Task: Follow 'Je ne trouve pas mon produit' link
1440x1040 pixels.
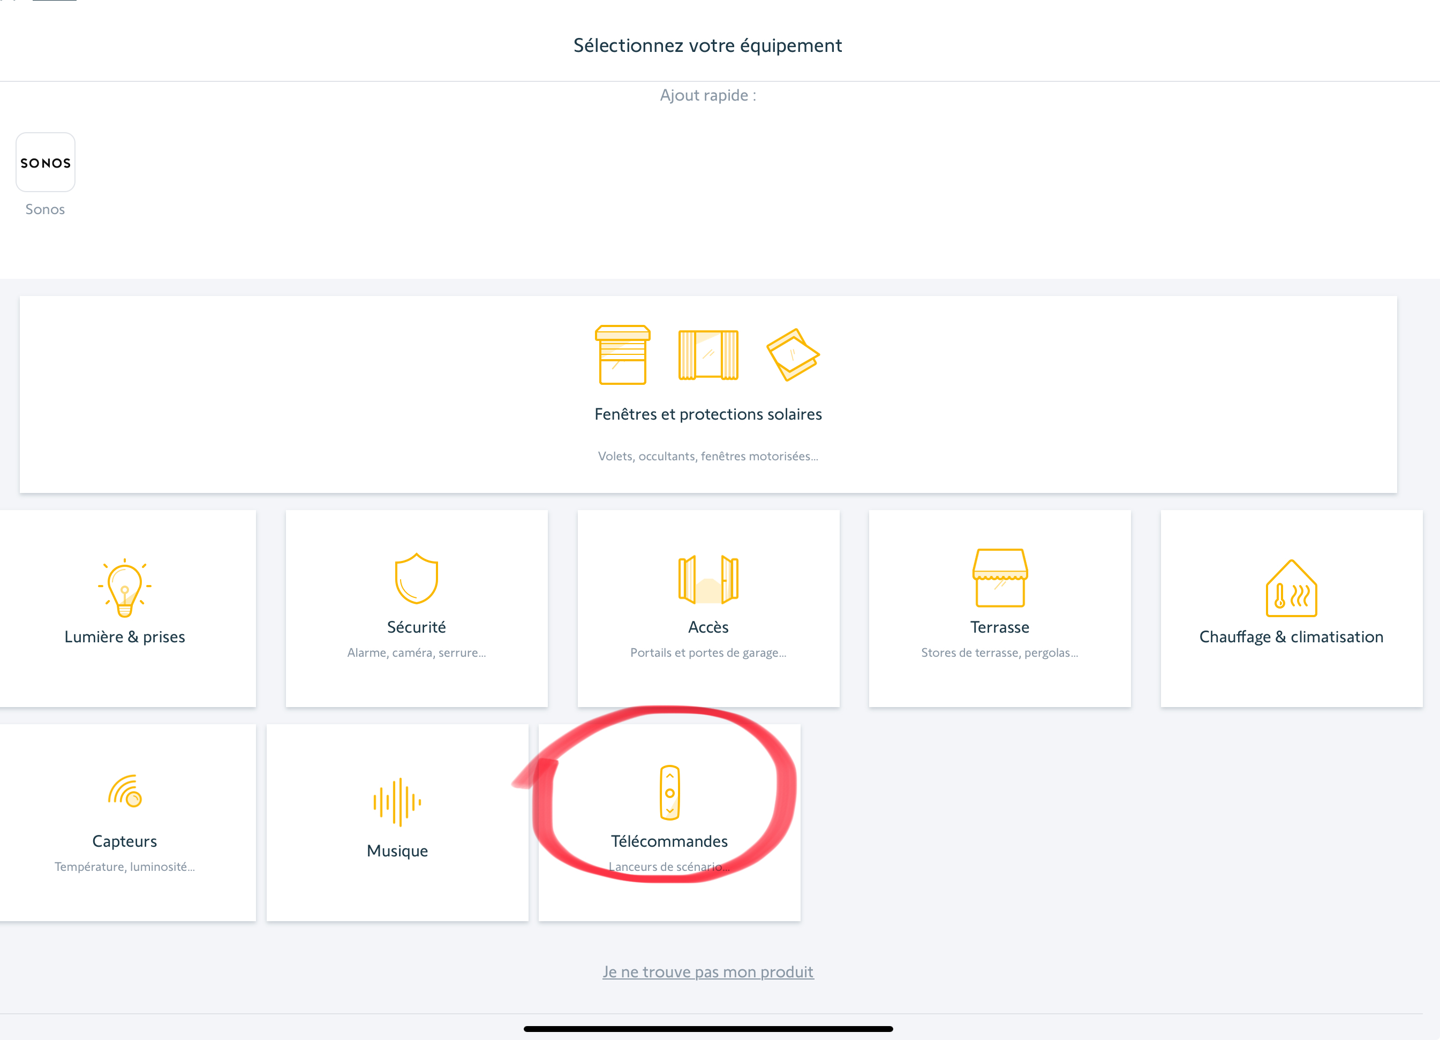Action: pos(708,972)
